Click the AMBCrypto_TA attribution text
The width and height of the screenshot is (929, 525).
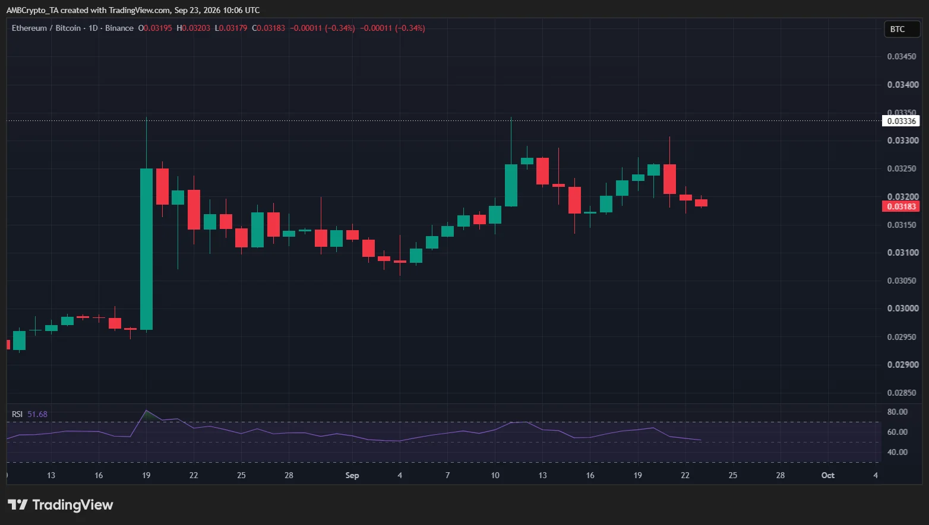33,10
